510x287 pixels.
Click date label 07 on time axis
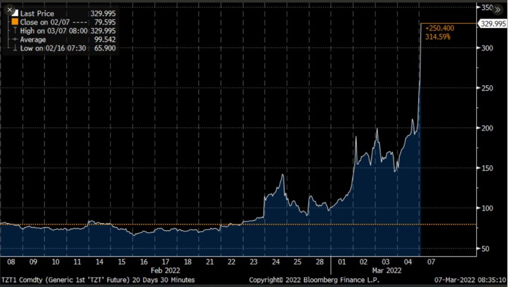pyautogui.click(x=431, y=262)
